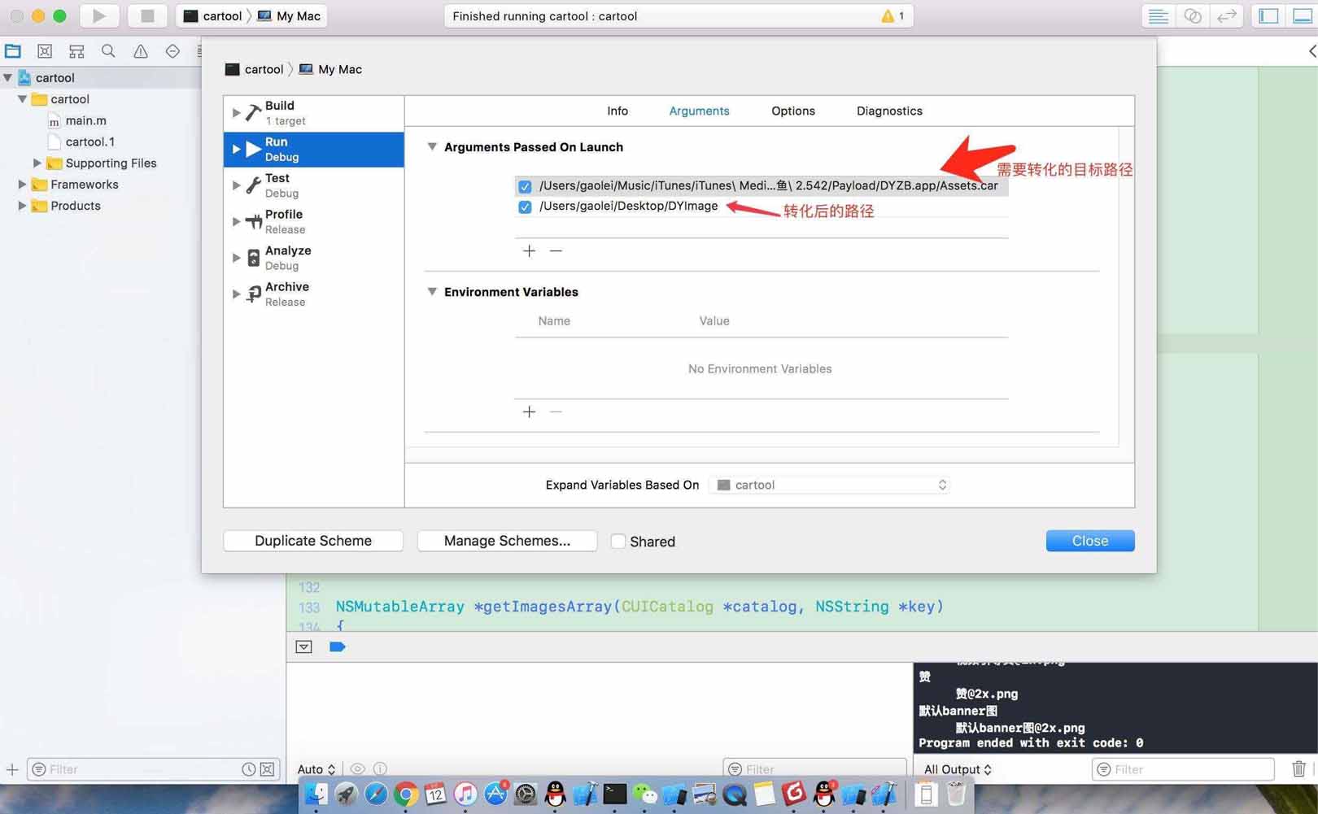Add a launch argument with plus
This screenshot has height=814, width=1318.
529,250
